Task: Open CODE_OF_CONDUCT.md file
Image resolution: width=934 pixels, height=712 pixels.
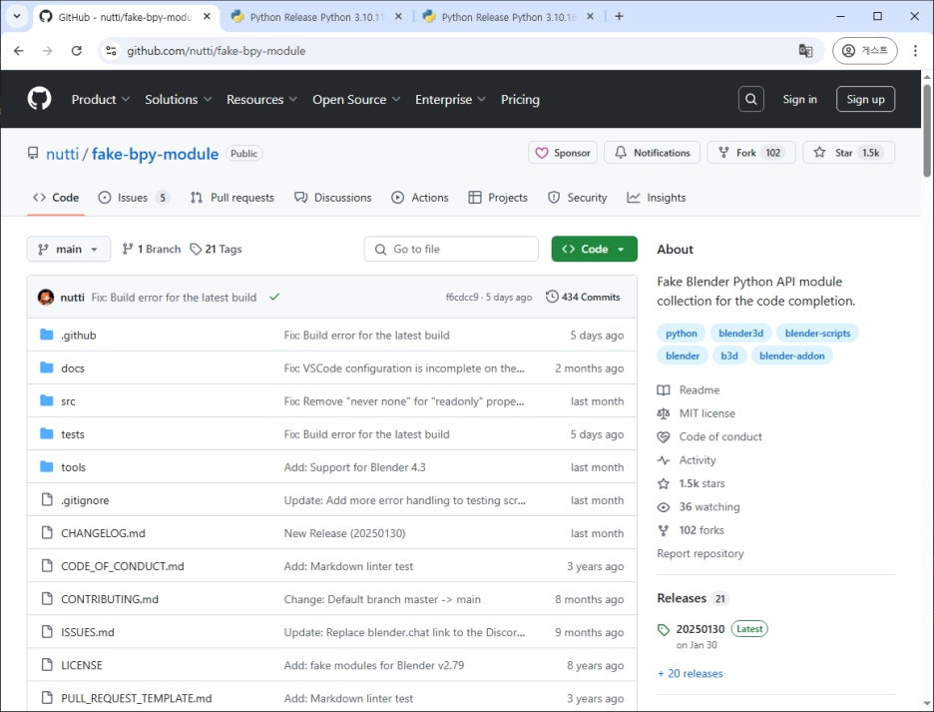Action: coord(122,566)
